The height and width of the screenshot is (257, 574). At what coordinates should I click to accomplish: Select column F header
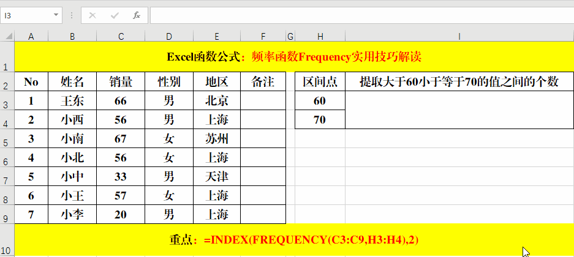[263, 36]
